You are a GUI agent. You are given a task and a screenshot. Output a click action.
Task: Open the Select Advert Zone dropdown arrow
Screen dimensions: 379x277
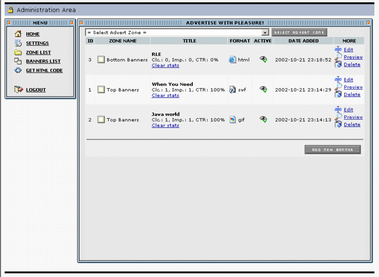(x=265, y=32)
